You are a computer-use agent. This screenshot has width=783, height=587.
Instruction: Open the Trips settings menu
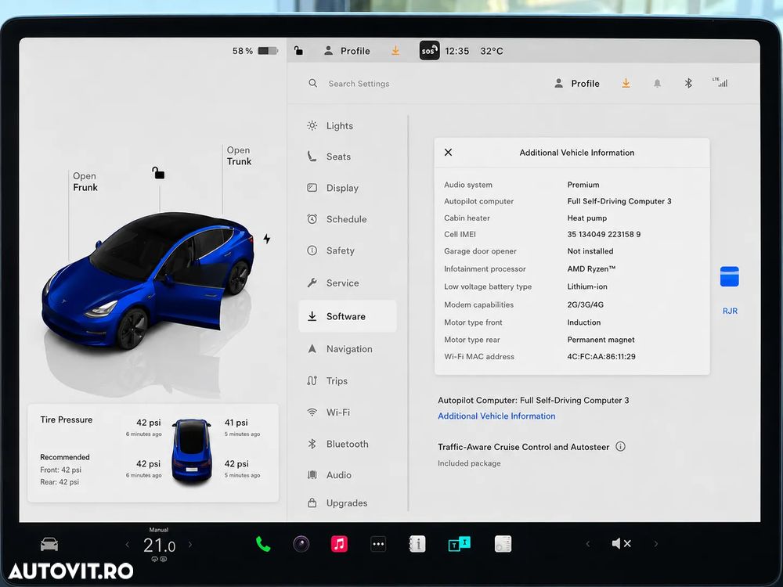[327, 381]
